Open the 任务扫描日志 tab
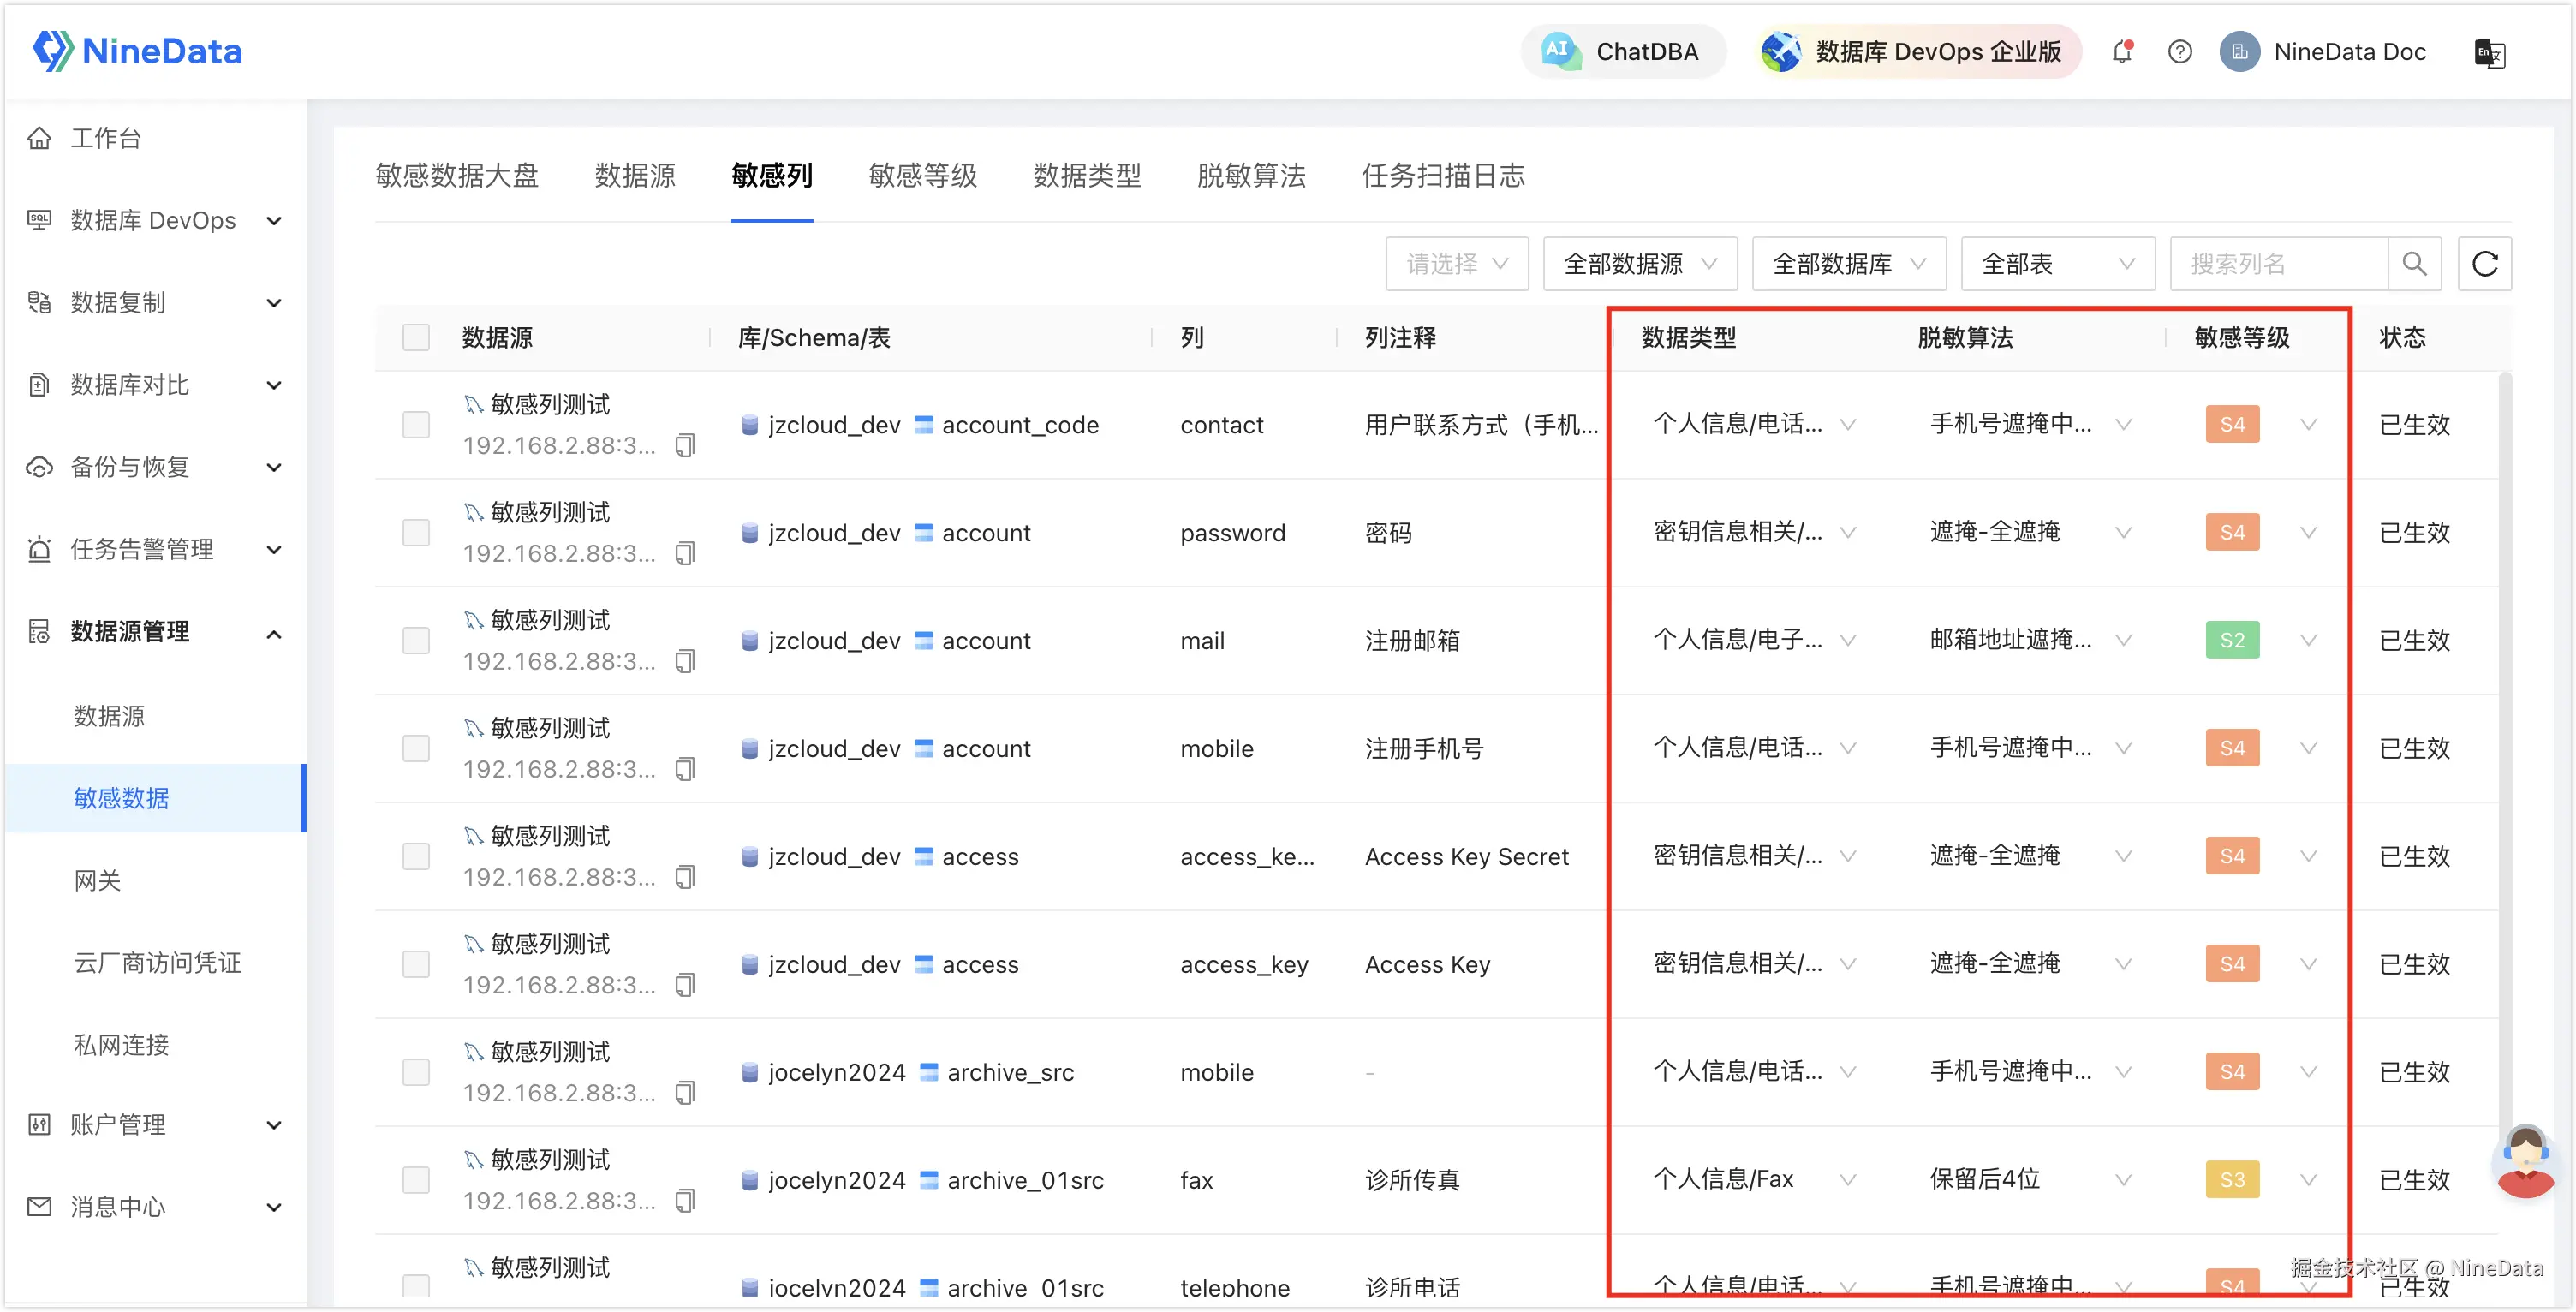The height and width of the screenshot is (1312, 2576). click(x=1442, y=176)
